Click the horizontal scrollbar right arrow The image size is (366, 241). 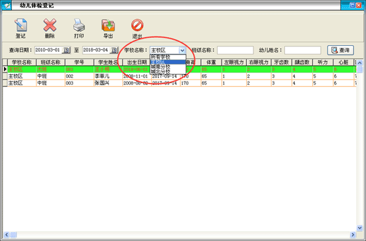(353, 234)
